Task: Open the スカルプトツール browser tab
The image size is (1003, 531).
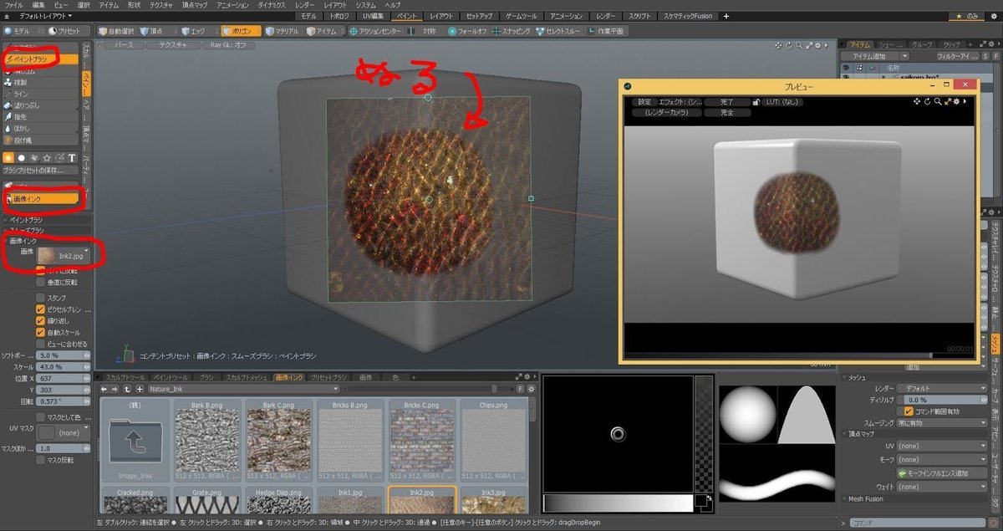Action: 124,377
